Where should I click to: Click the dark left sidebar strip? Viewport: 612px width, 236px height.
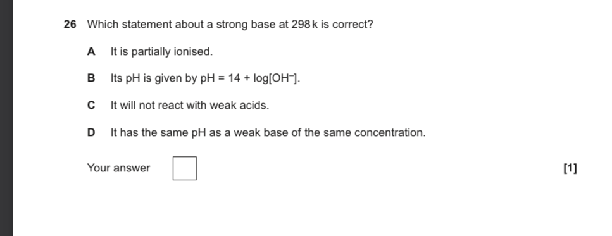(6, 118)
